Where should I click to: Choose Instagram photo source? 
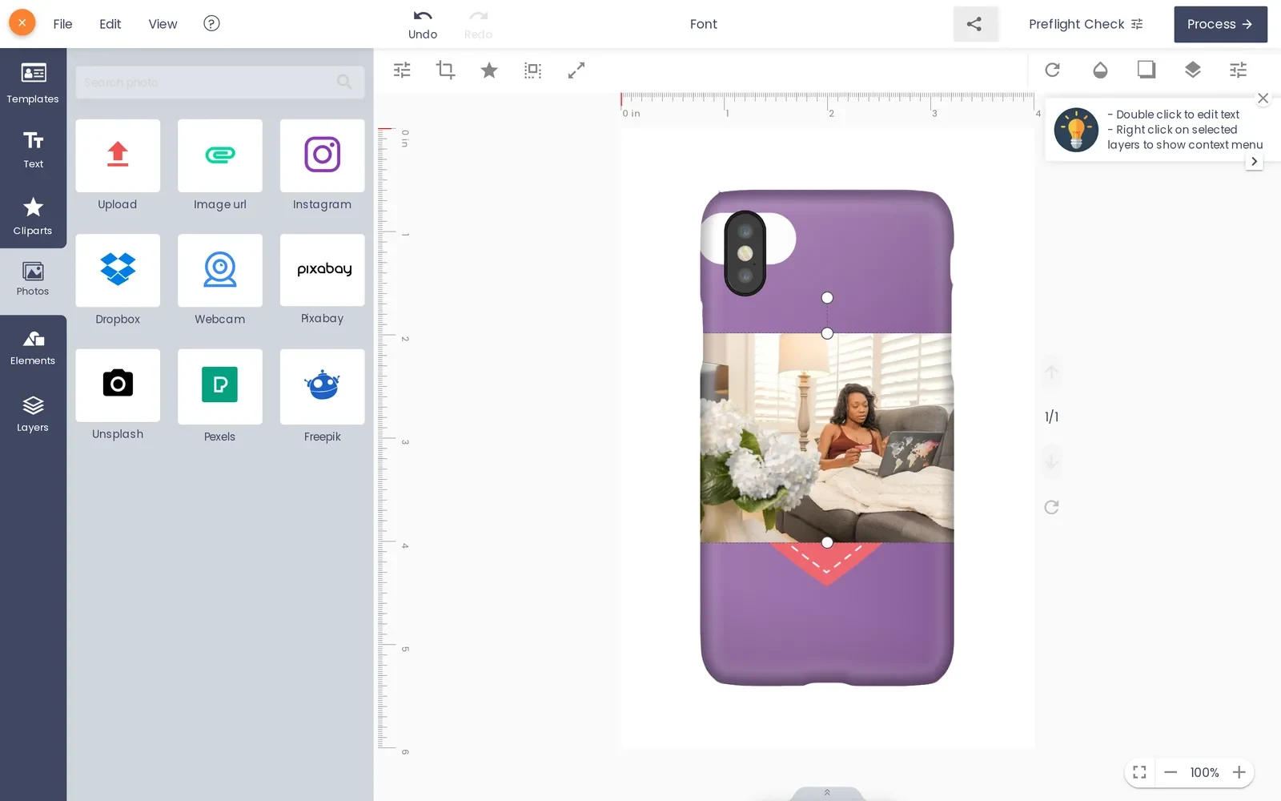(323, 165)
